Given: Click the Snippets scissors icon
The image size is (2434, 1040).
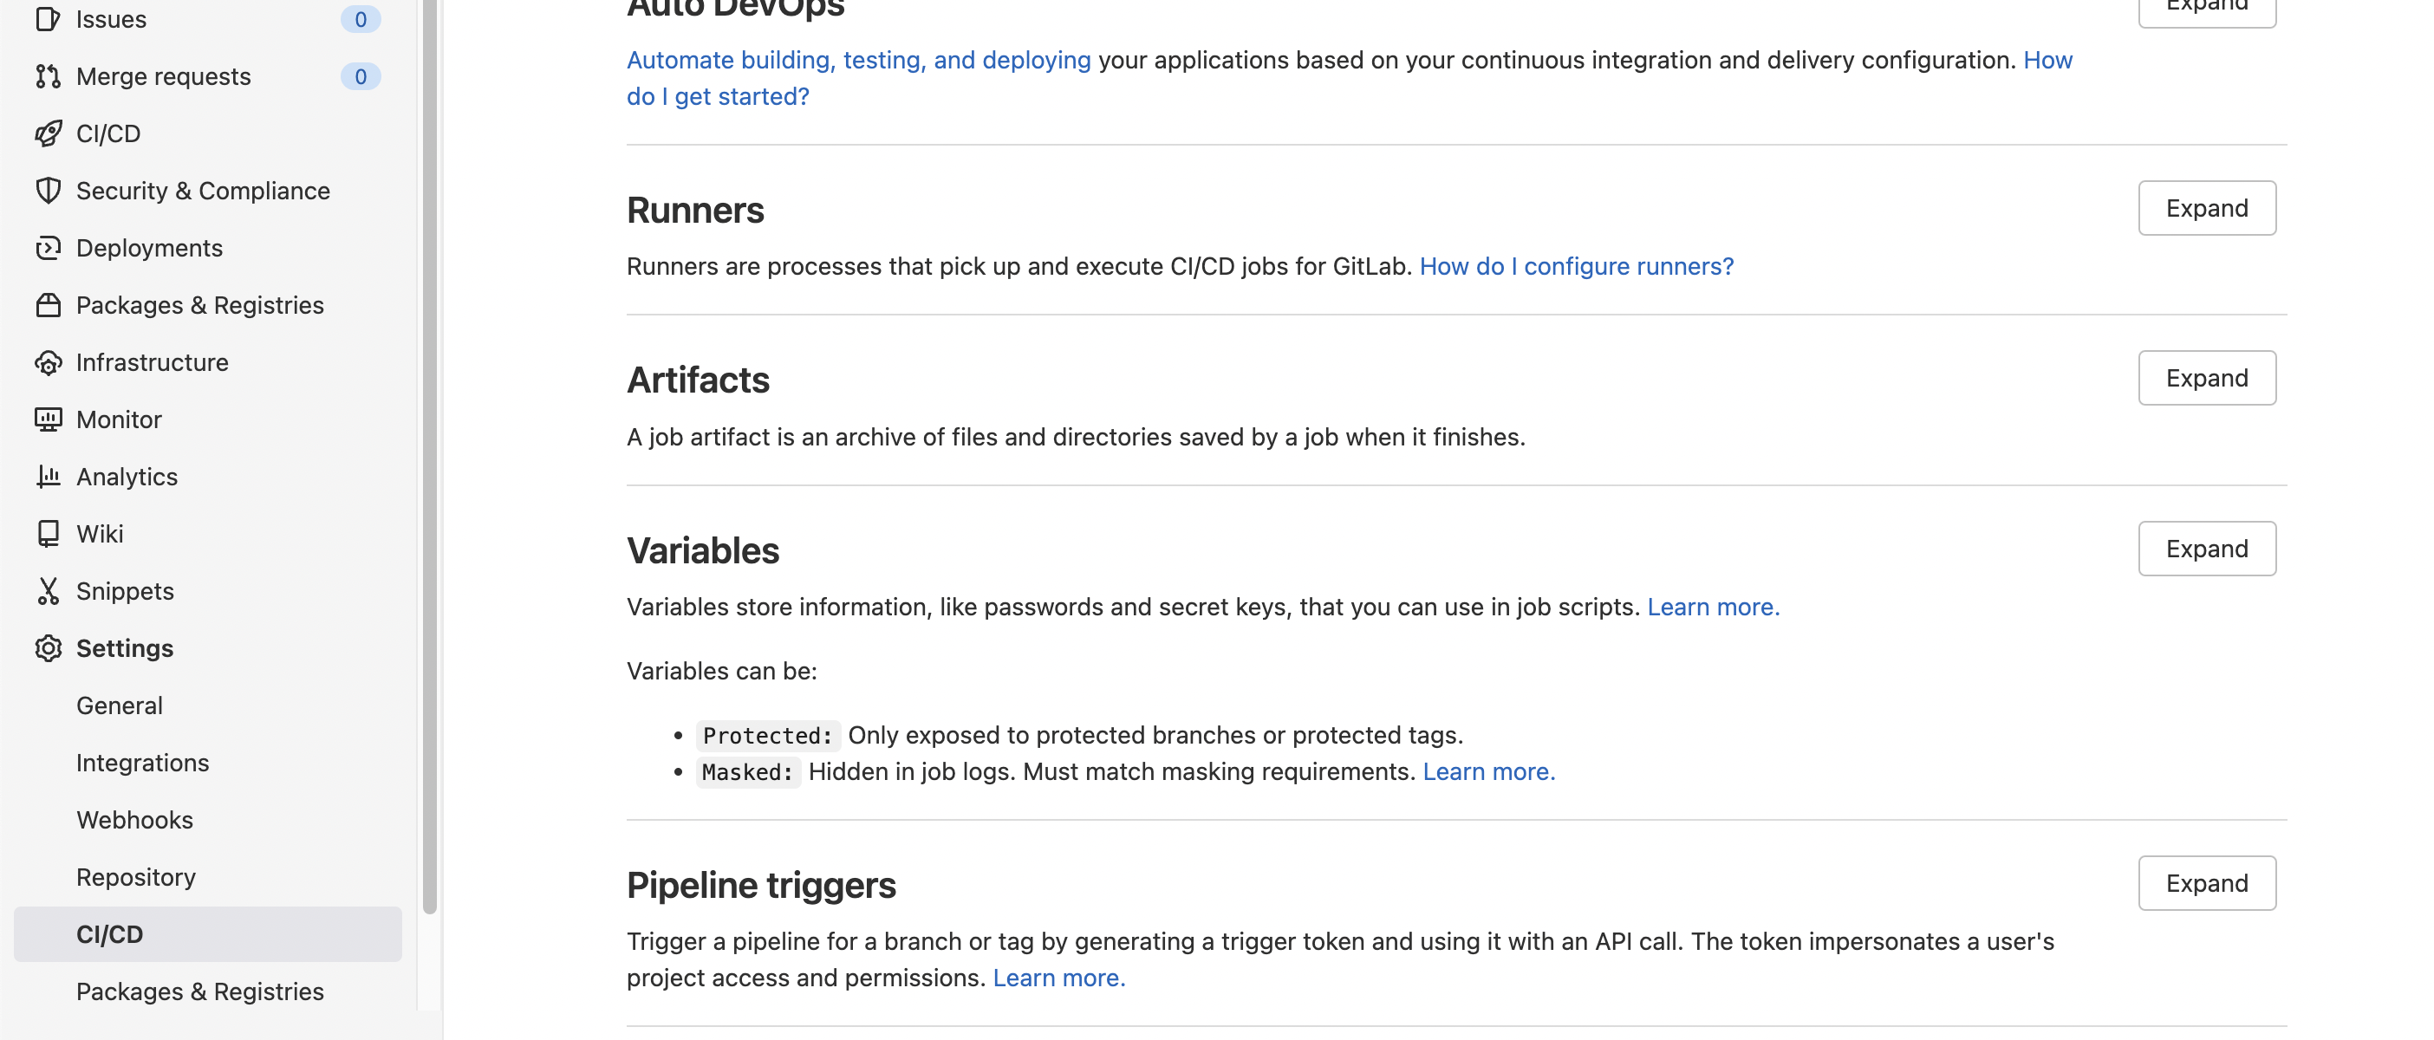Looking at the screenshot, I should (x=49, y=591).
